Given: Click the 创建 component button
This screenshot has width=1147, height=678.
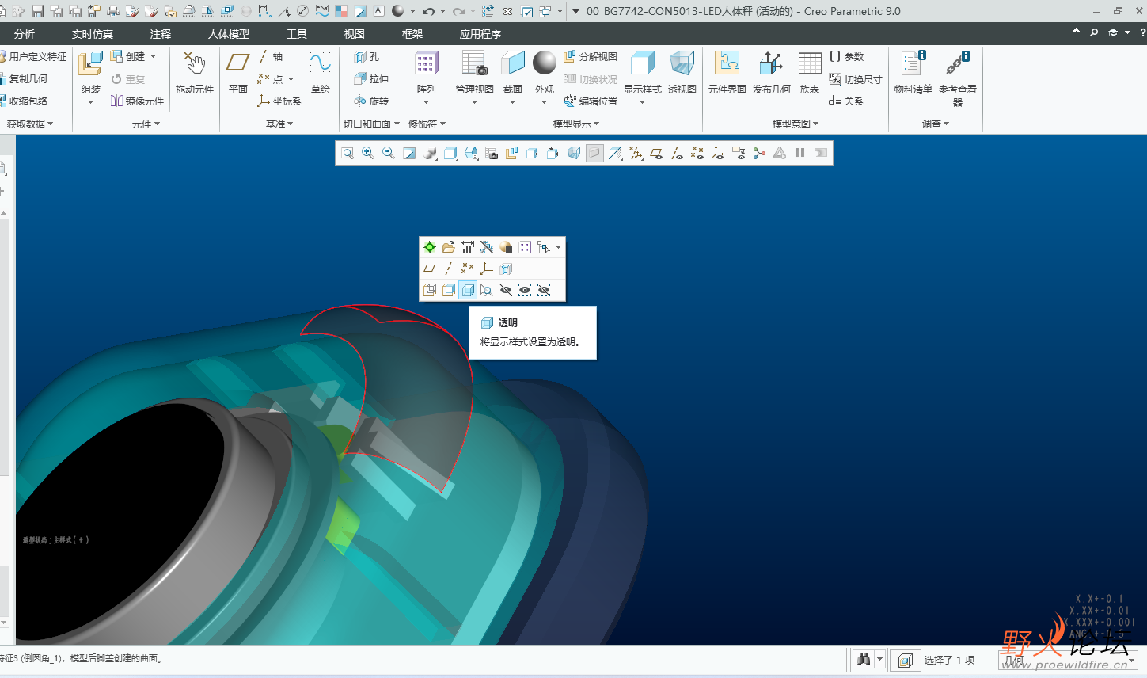Looking at the screenshot, I should 128,56.
